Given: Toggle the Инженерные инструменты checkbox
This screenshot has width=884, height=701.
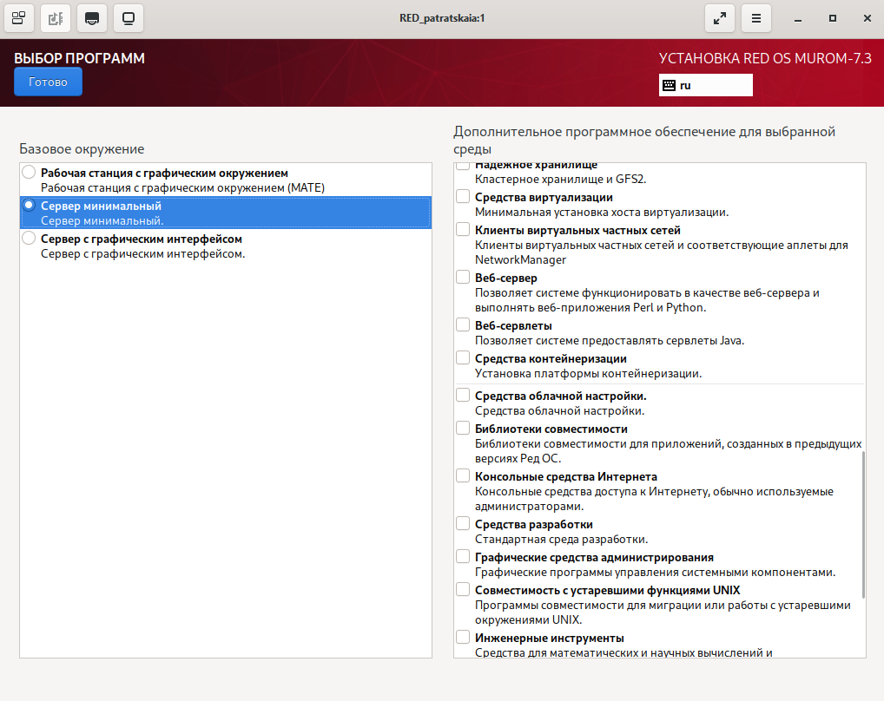Looking at the screenshot, I should [463, 637].
